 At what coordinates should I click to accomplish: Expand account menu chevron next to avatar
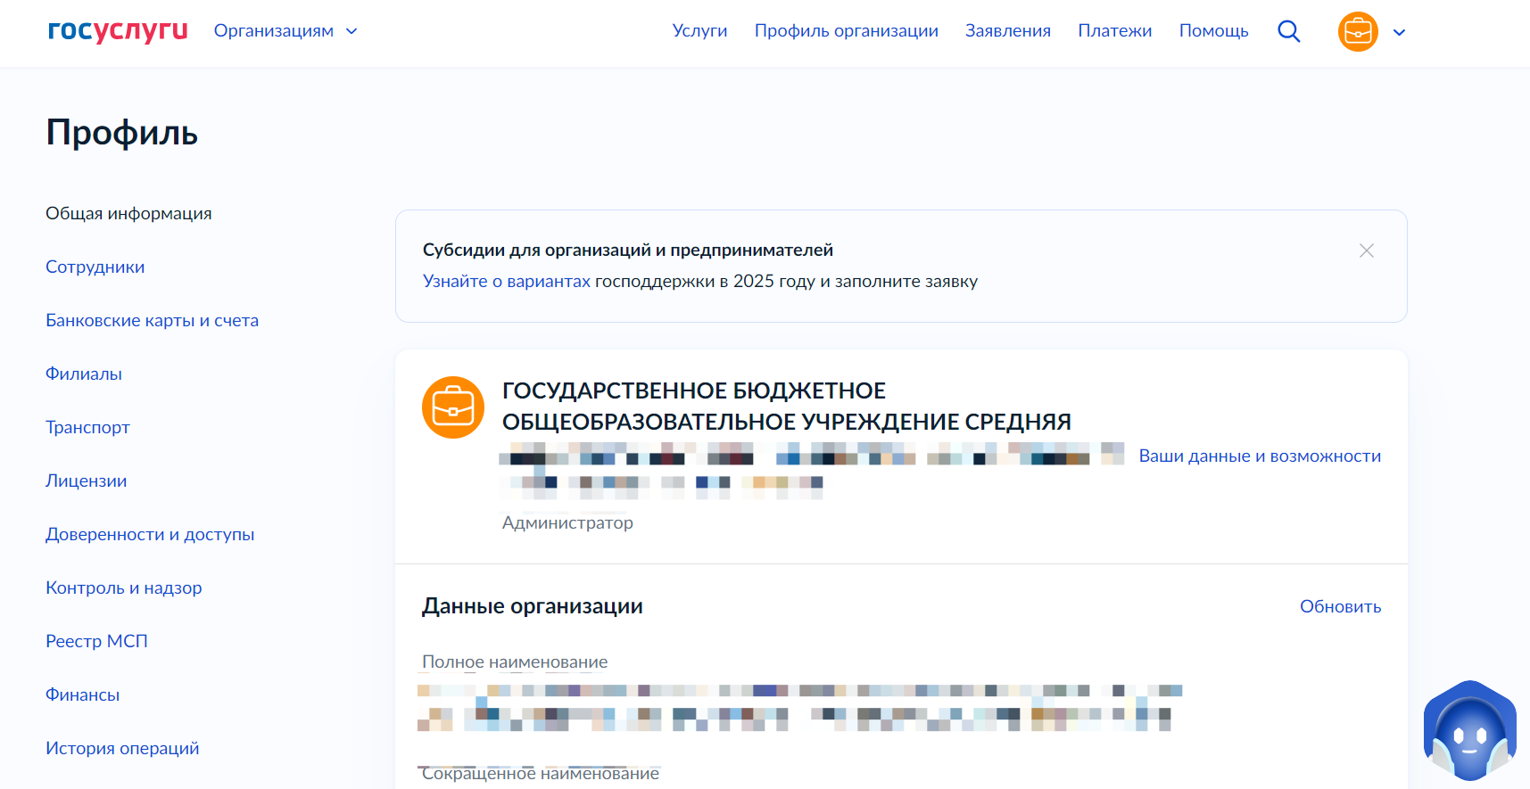[1399, 32]
